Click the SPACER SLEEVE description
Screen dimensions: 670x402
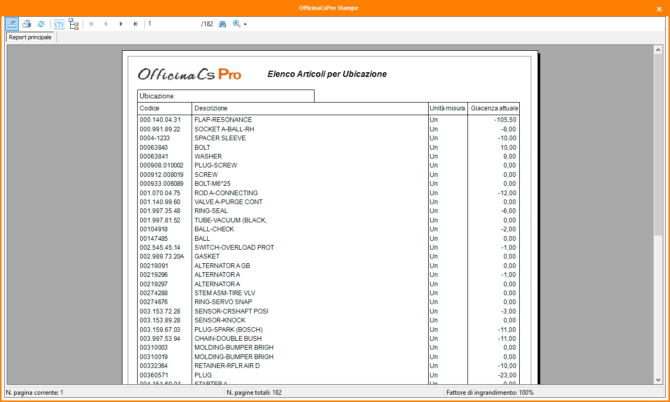220,138
